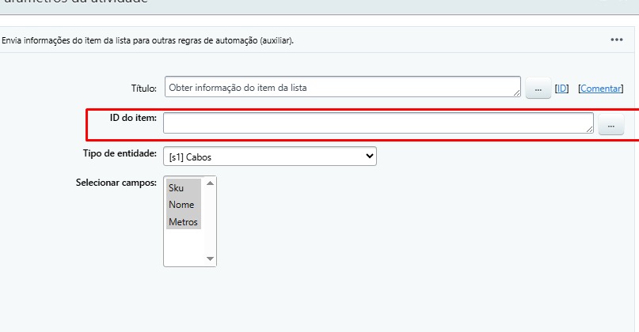
Task: Click the ellipsis button beside Título field
Action: pyautogui.click(x=538, y=89)
